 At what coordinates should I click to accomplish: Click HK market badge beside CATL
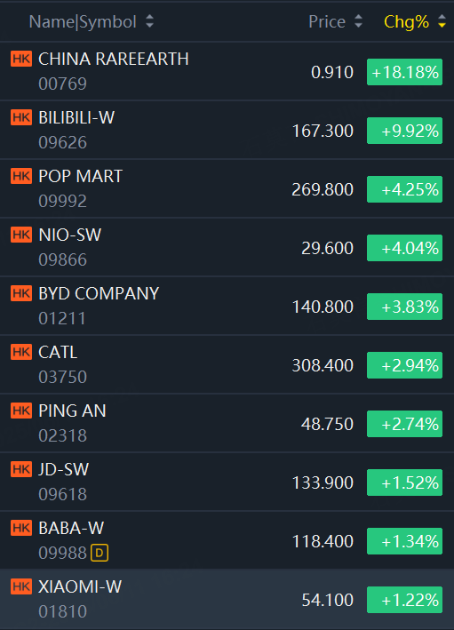[21, 353]
